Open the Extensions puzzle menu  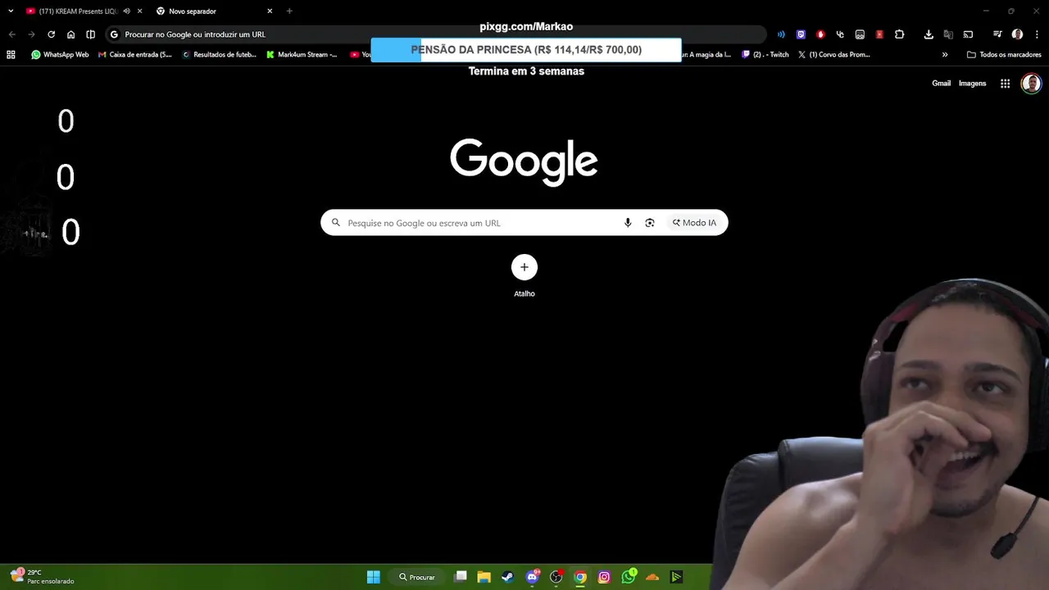point(899,34)
